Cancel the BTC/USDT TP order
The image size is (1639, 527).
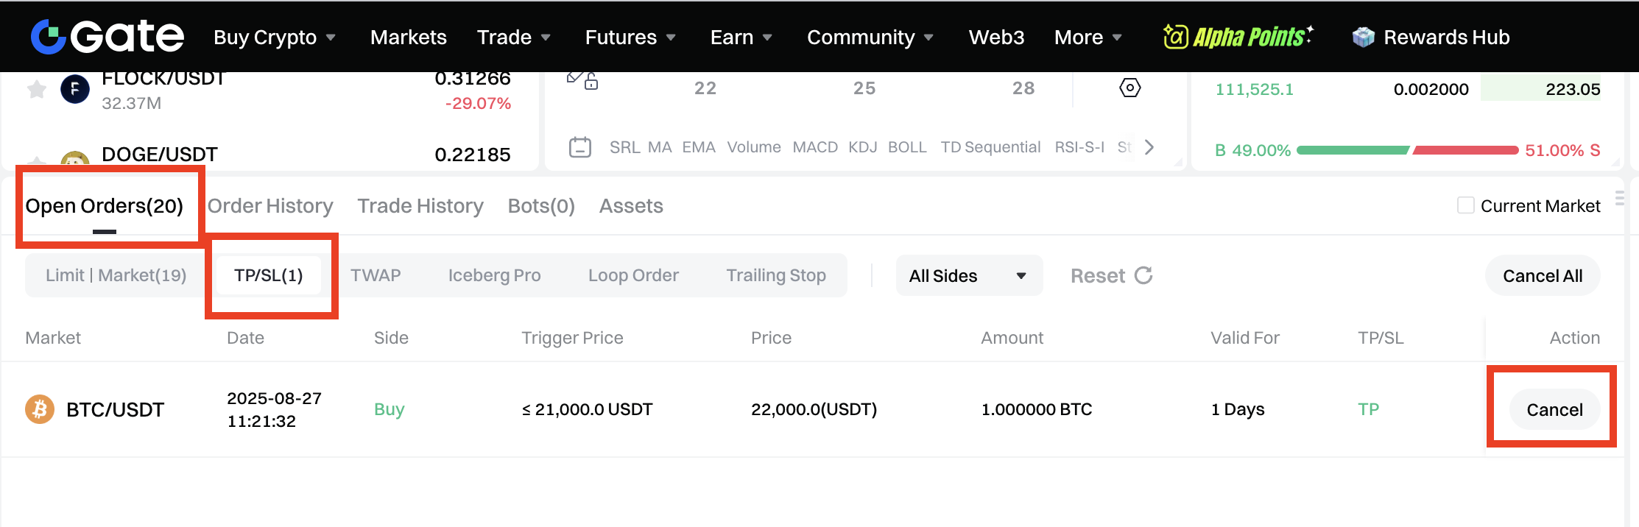click(1554, 409)
